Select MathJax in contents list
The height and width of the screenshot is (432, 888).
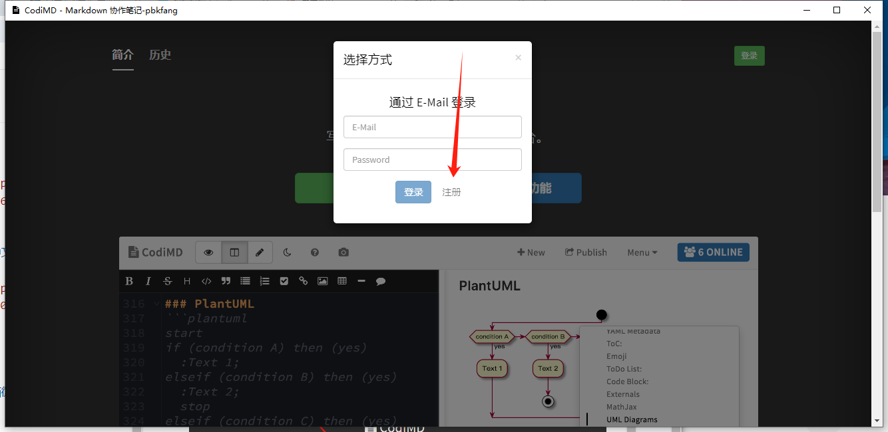point(622,407)
